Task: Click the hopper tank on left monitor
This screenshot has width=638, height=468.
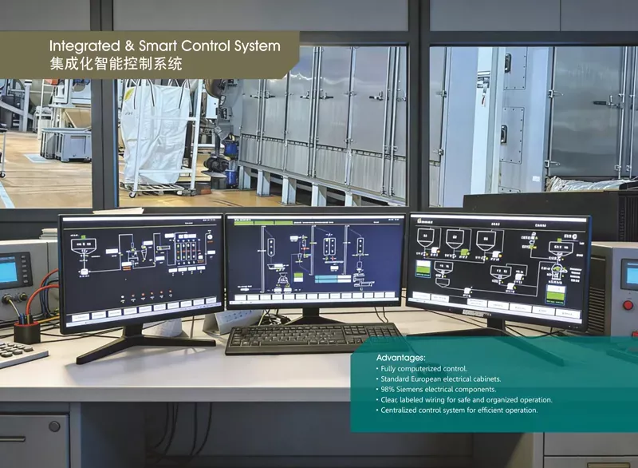Action: (x=83, y=247)
